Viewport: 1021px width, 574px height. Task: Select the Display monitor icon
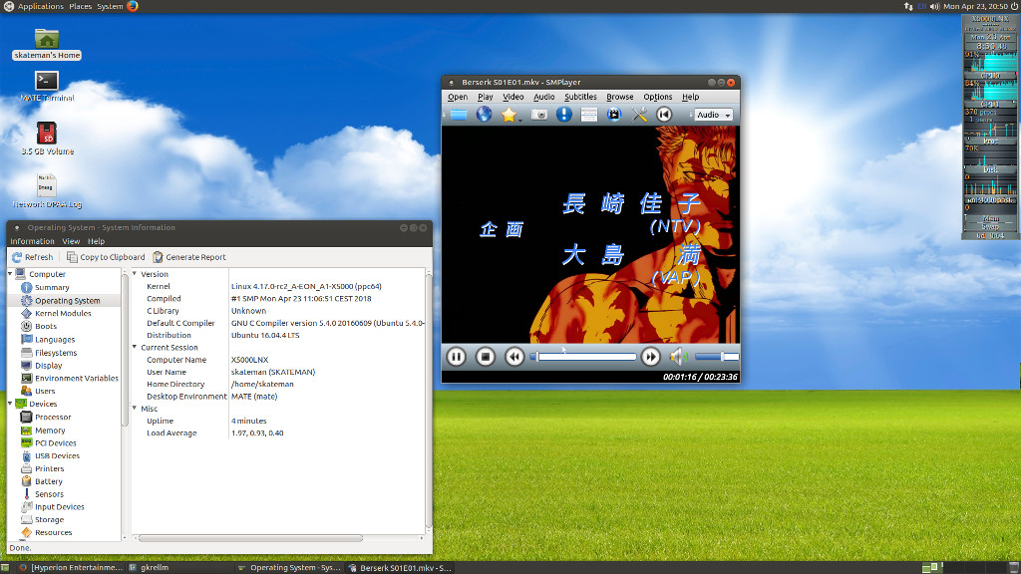coord(27,365)
